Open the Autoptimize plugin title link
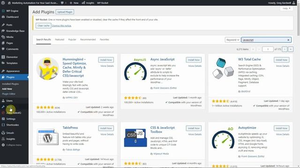This screenshot has width=300, height=168. 247,127
